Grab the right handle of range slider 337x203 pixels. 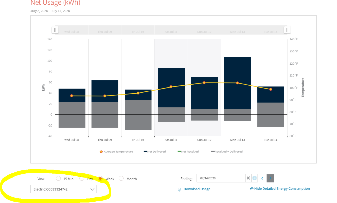tap(287, 30)
